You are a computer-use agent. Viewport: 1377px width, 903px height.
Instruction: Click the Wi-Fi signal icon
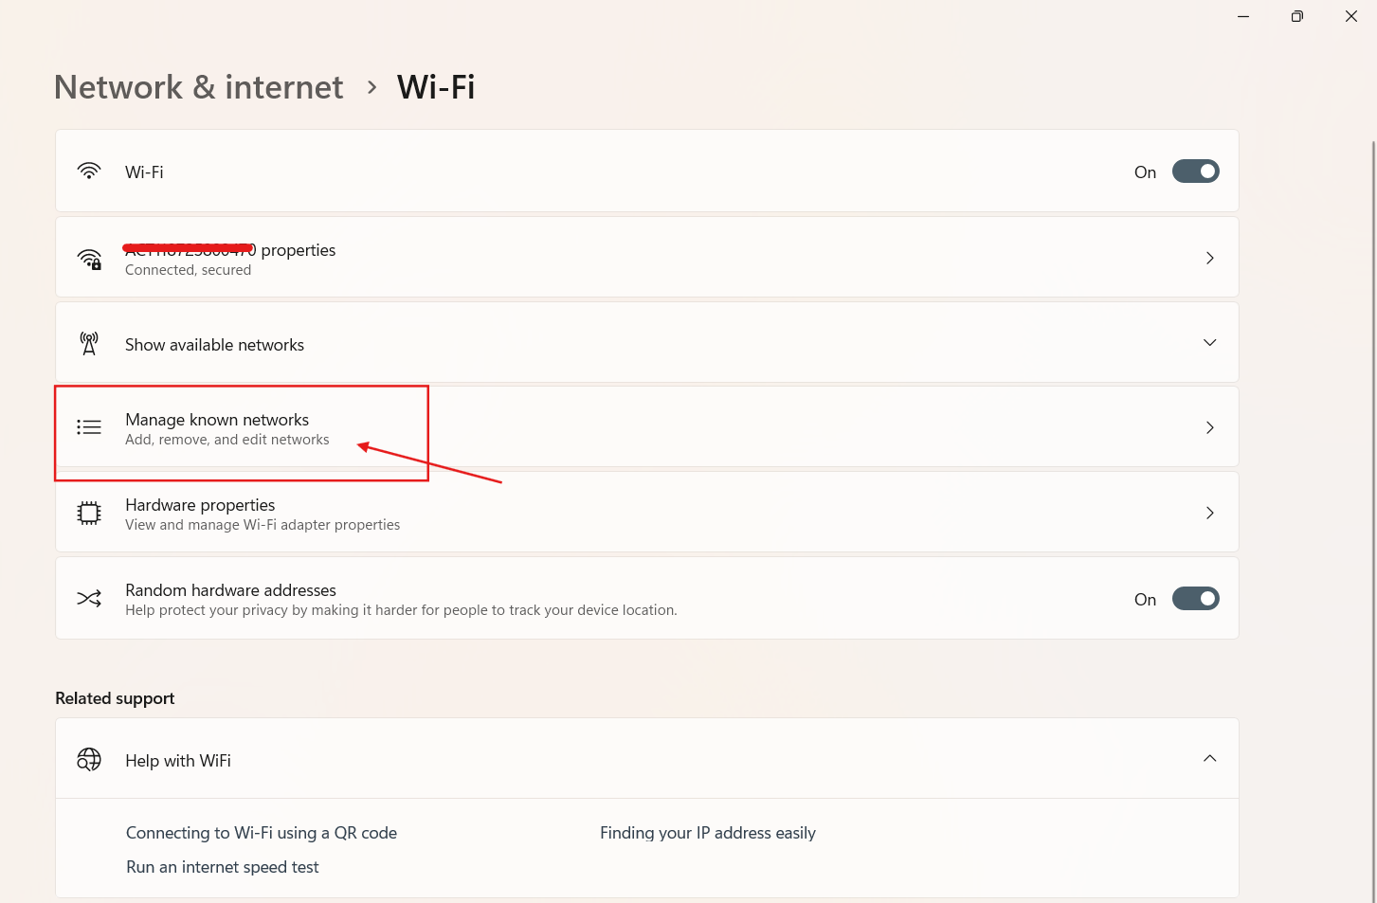tap(88, 172)
